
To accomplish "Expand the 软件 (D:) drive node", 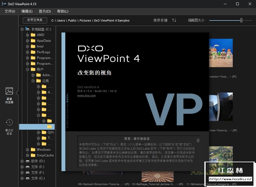I will tap(22, 161).
